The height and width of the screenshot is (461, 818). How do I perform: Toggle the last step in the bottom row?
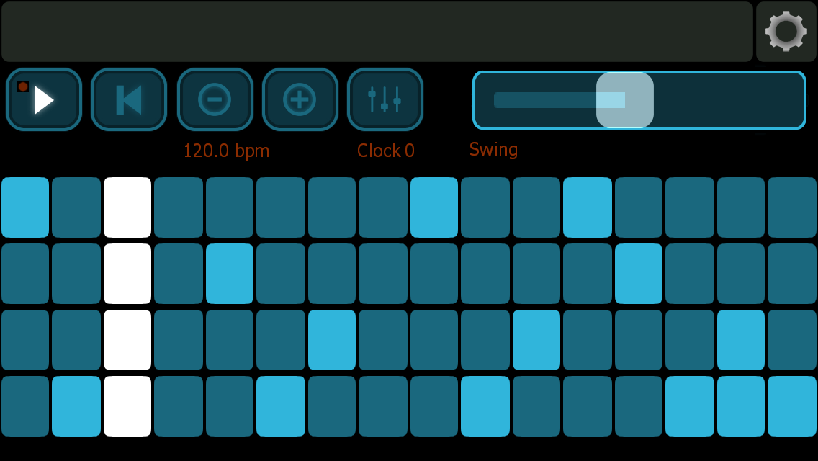click(x=791, y=406)
